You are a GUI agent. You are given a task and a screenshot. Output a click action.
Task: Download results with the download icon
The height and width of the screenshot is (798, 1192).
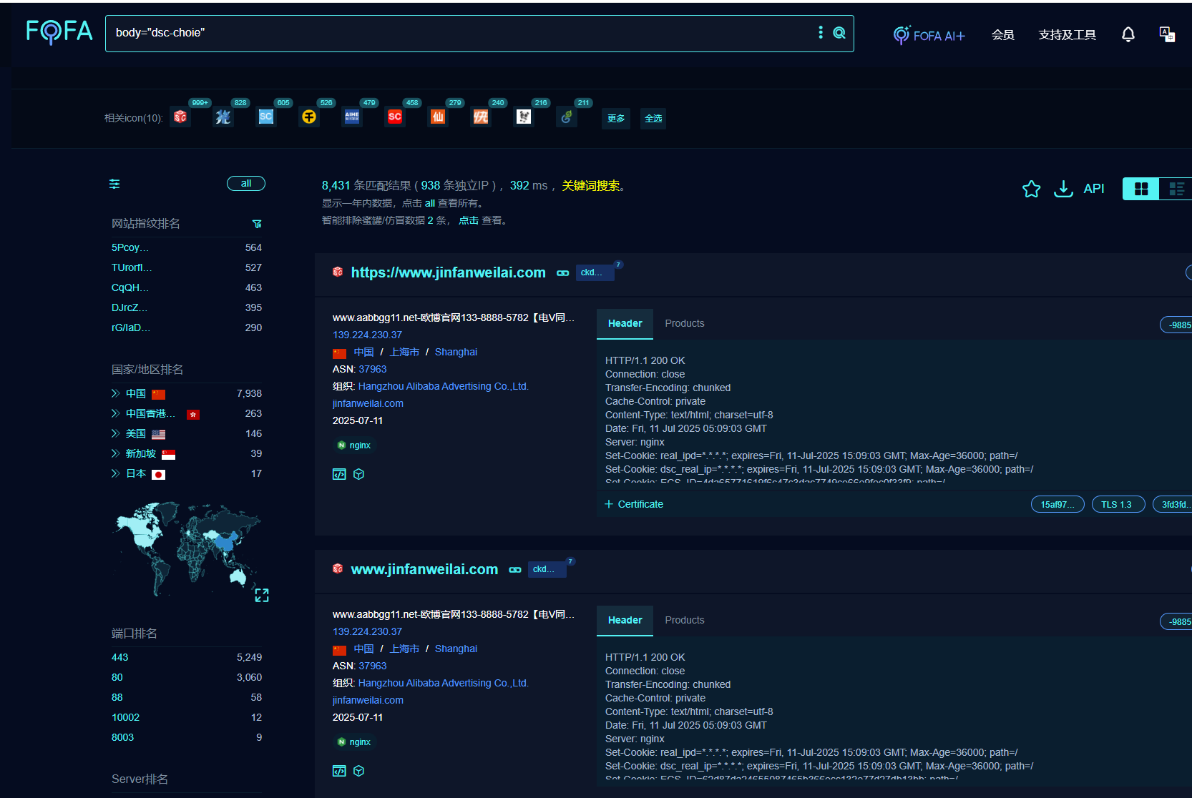1063,189
